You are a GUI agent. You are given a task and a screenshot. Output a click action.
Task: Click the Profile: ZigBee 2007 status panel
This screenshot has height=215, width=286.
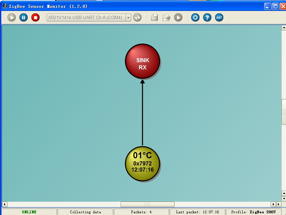[253, 212]
